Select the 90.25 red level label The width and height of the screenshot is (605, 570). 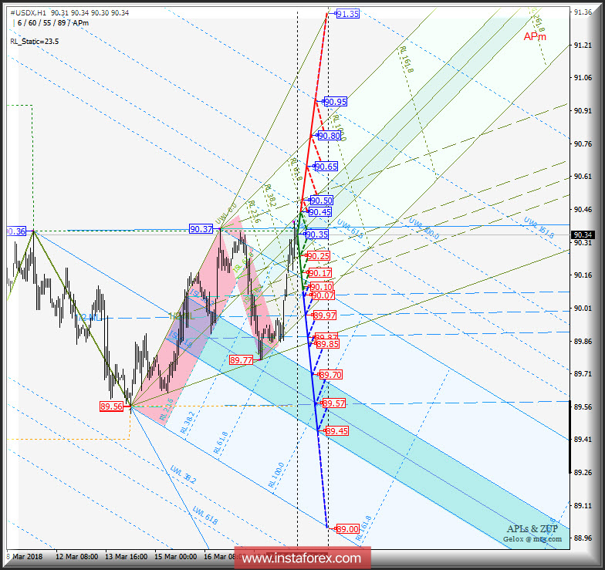(319, 256)
